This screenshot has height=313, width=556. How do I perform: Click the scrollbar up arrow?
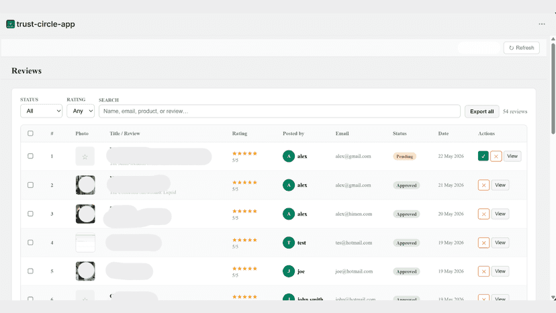tap(553, 39)
